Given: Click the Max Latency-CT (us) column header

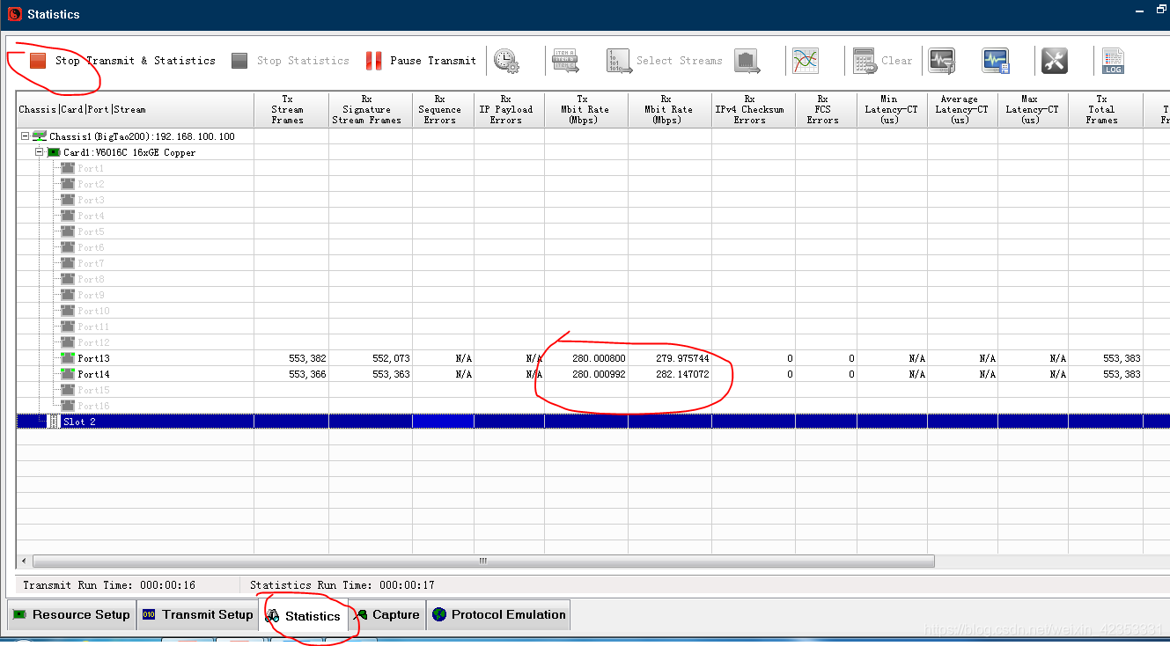Looking at the screenshot, I should 1034,110.
